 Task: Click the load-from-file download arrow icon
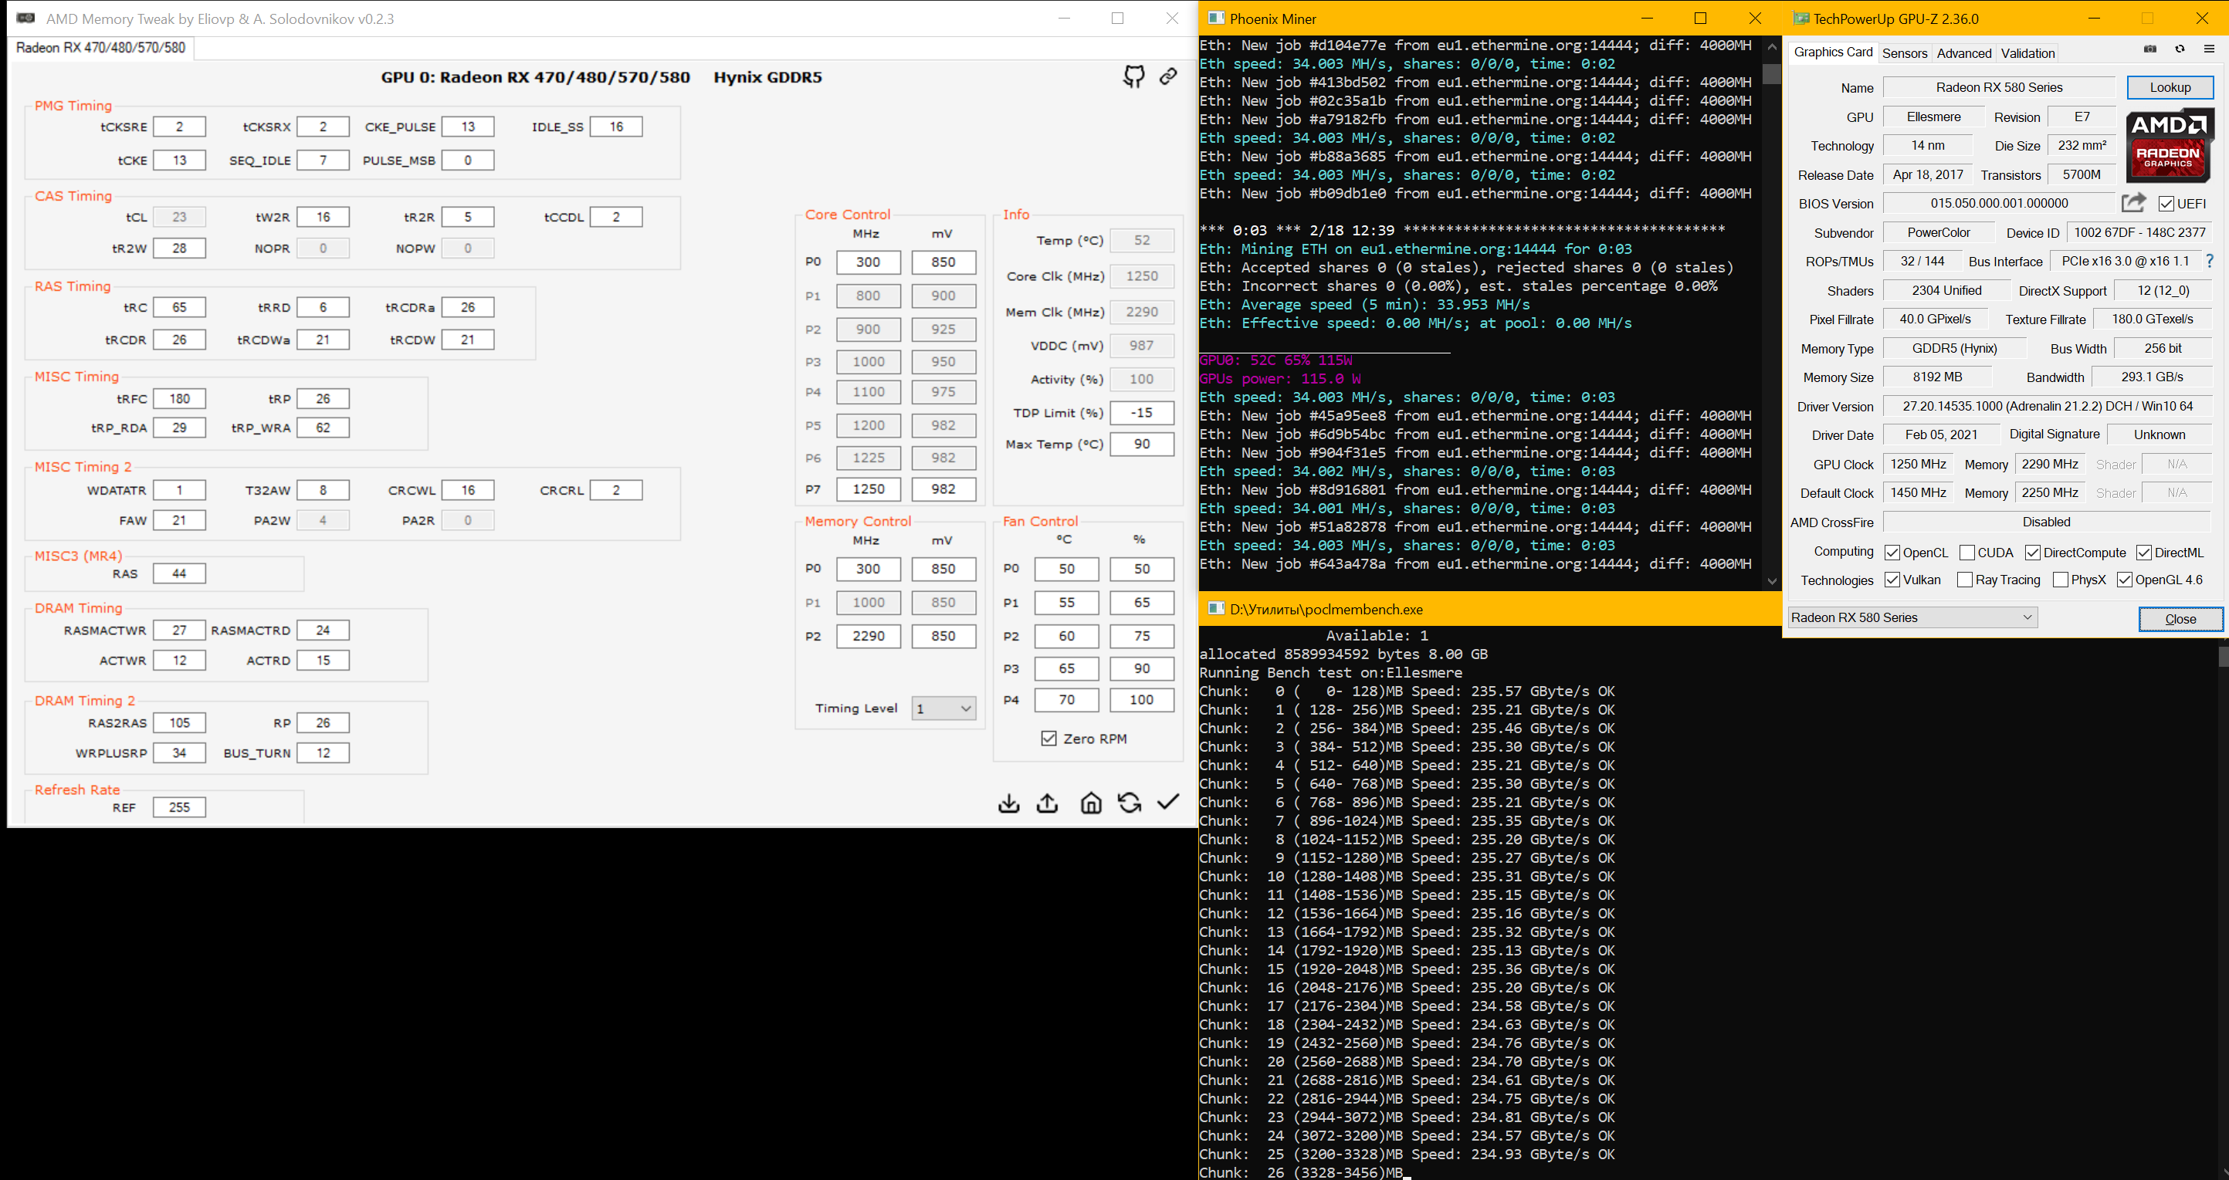coord(1009,803)
